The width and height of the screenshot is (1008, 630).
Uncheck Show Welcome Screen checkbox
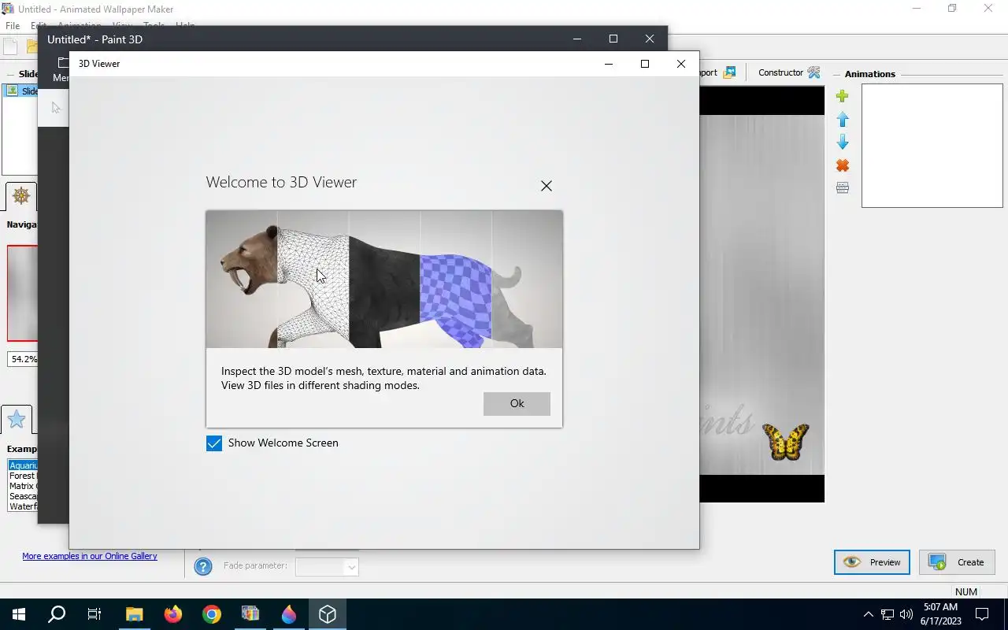coord(214,443)
